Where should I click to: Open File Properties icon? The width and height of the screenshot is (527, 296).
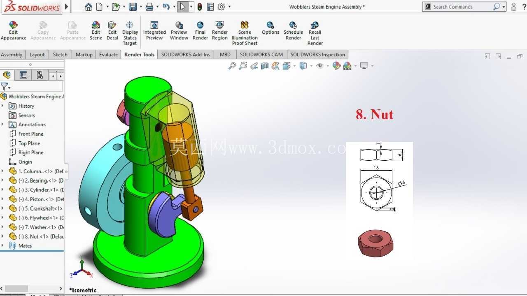point(210,7)
